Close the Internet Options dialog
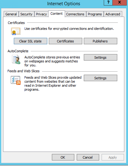128x166 pixels. click(119, 2)
